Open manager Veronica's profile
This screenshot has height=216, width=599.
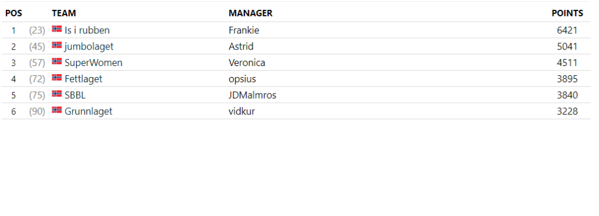point(247,62)
